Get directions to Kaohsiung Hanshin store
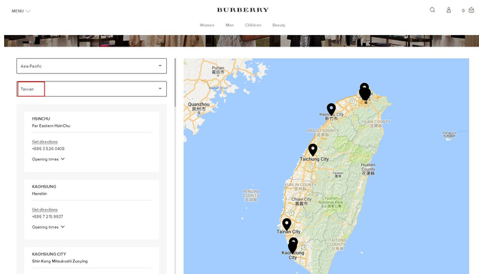The height and width of the screenshot is (274, 479). [45, 210]
